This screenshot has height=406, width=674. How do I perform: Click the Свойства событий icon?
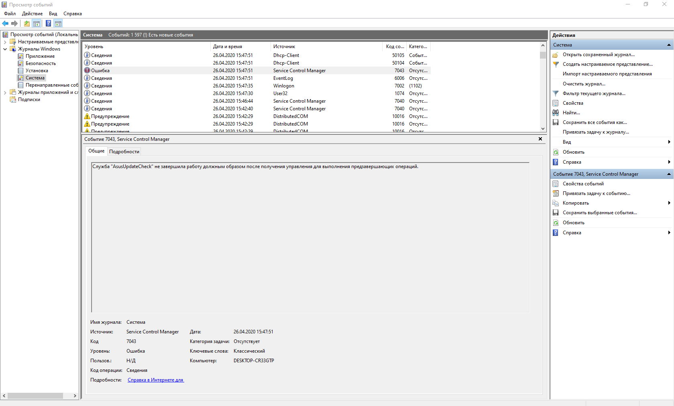(x=556, y=184)
